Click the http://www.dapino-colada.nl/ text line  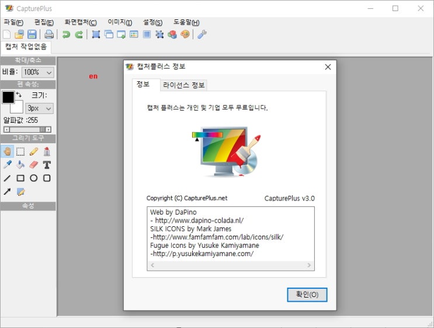(197, 220)
